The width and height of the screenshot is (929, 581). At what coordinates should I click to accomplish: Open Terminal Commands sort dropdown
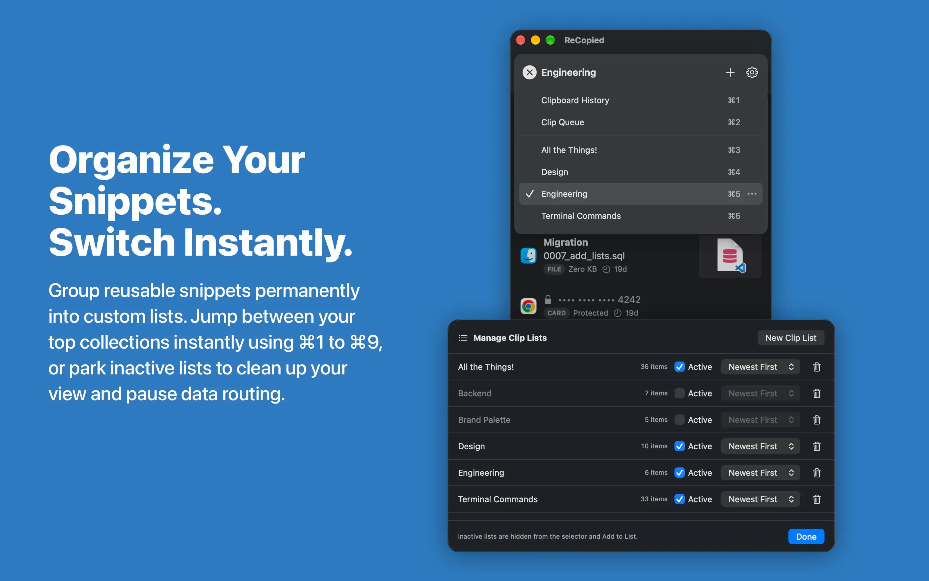[760, 499]
